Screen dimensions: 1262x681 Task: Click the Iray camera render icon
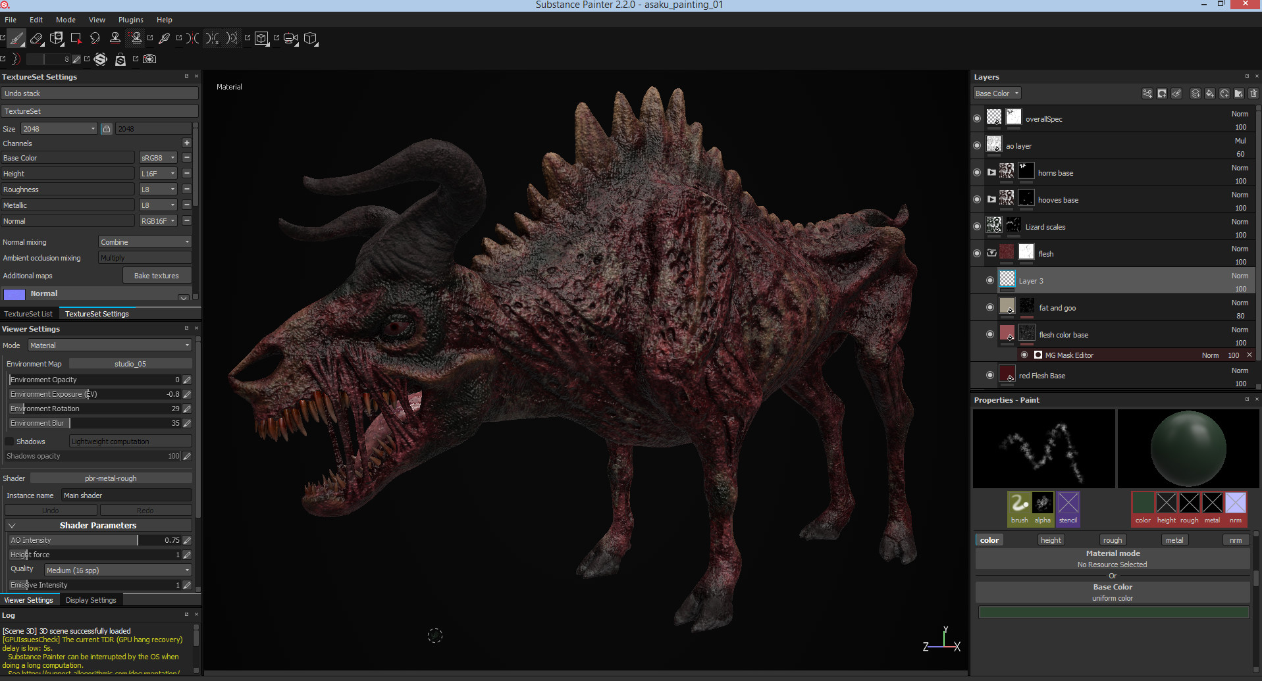tap(149, 59)
